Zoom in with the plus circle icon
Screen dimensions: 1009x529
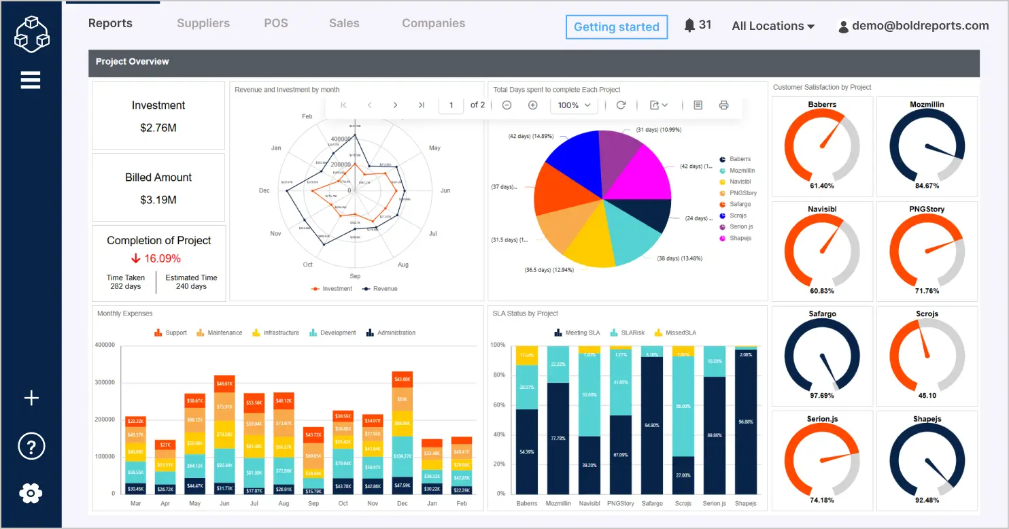click(533, 105)
